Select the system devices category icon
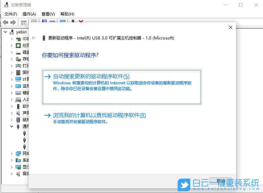263x193 pixels. point(18,160)
